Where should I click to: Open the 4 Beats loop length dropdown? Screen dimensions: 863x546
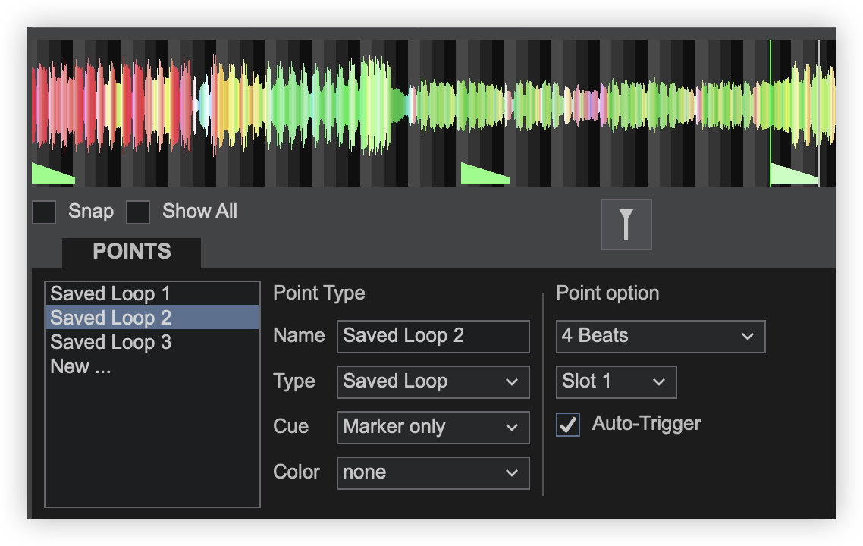660,336
